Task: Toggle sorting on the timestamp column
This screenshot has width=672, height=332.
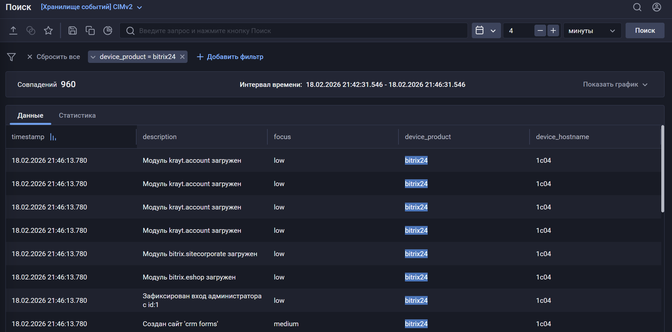Action: 53,137
